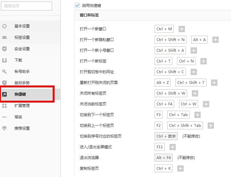231x177 pixels.
Task: Edit the Ctrl + Shift + N shortcut
Action: point(170,40)
